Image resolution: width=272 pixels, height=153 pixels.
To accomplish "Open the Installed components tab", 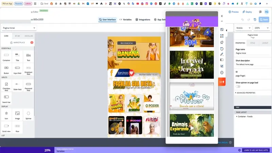I will tap(29, 36).
